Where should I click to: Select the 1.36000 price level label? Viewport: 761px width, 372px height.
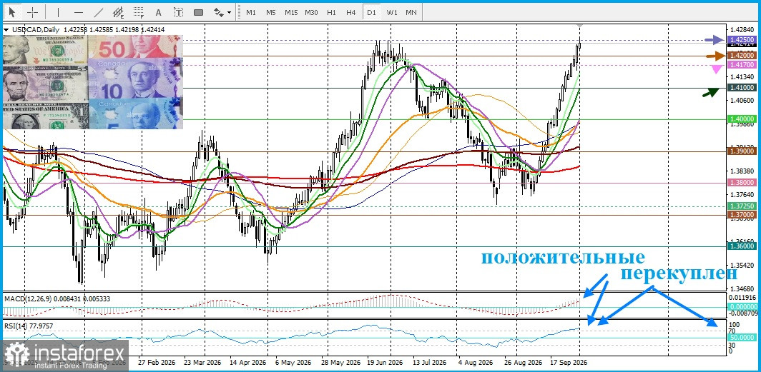click(742, 246)
